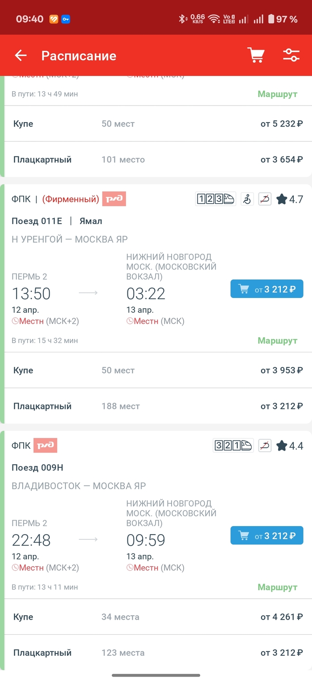Tap car types icon for train 011Е
Viewport: 312px width, 682px height.
(215, 199)
